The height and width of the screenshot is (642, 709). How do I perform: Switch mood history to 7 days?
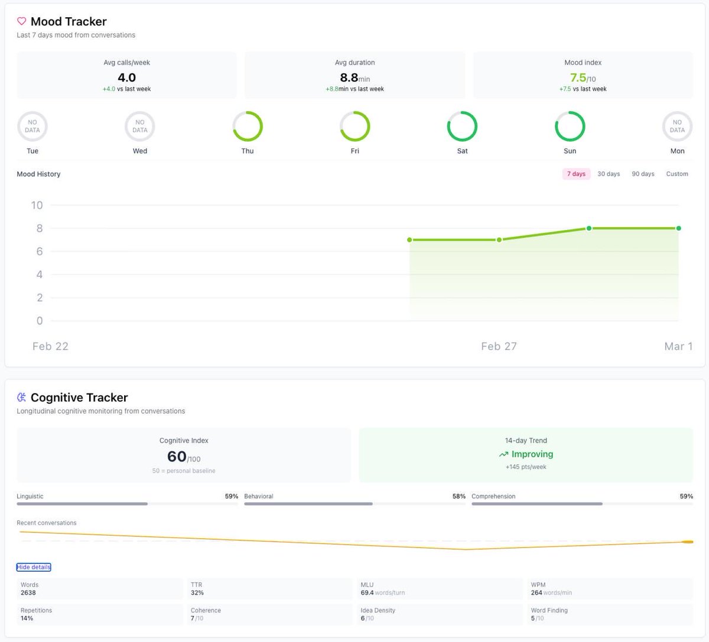pyautogui.click(x=576, y=174)
